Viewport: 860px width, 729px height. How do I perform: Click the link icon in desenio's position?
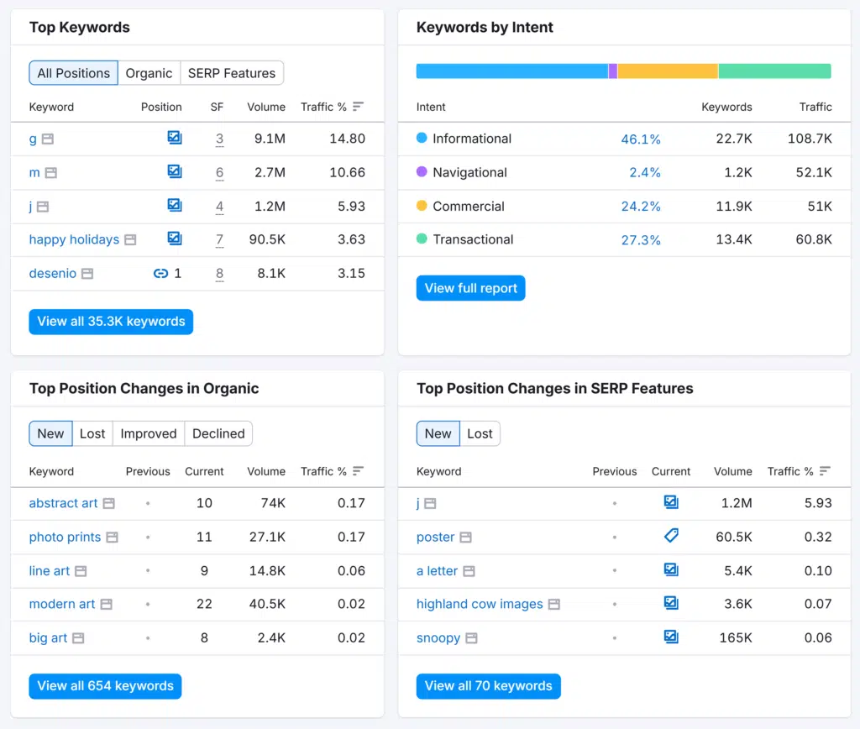click(160, 273)
